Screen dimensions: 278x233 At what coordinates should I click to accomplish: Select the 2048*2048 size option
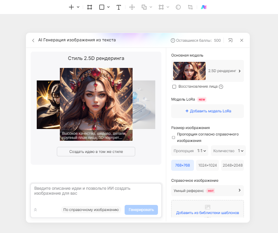click(x=233, y=165)
